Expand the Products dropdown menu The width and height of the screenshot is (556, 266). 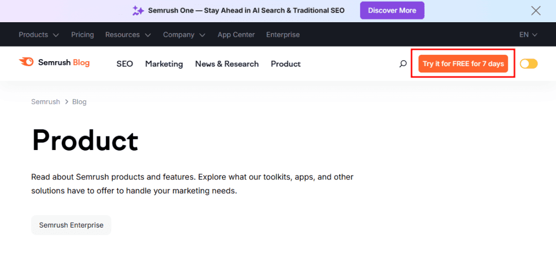pyautogui.click(x=39, y=35)
